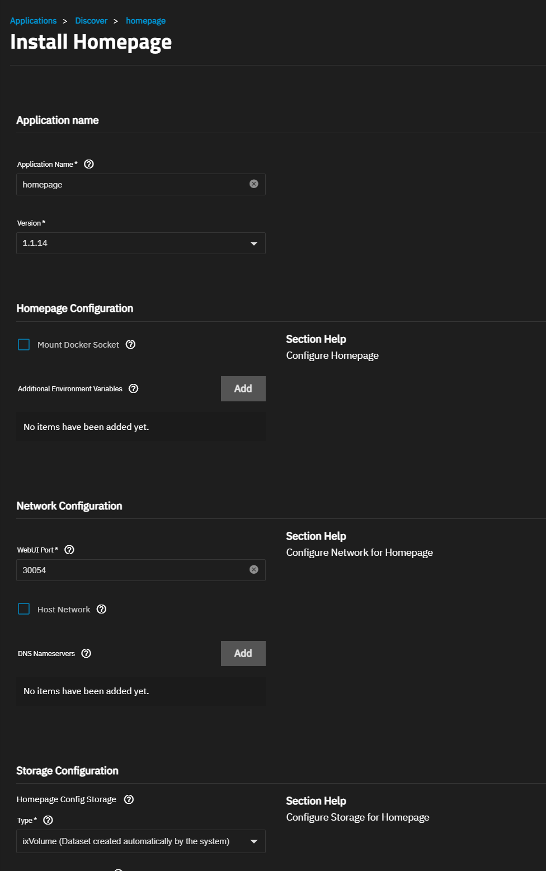Open help icon beside storage Type
Screen dimensions: 546x871
pos(48,820)
